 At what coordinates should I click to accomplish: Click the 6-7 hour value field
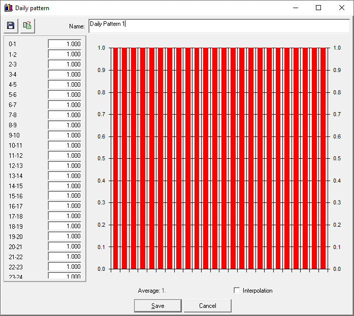tap(65, 105)
